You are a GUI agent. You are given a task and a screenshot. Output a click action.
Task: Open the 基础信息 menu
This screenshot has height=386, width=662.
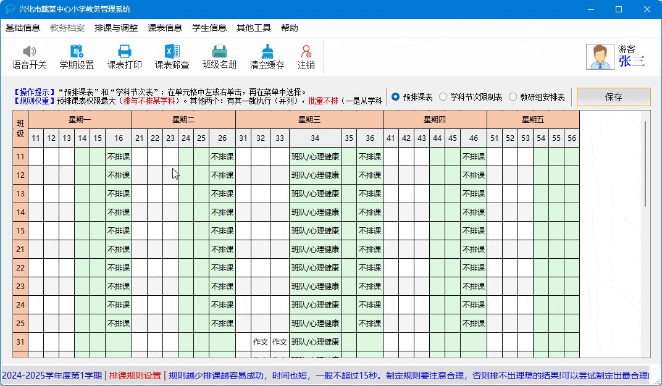click(23, 28)
